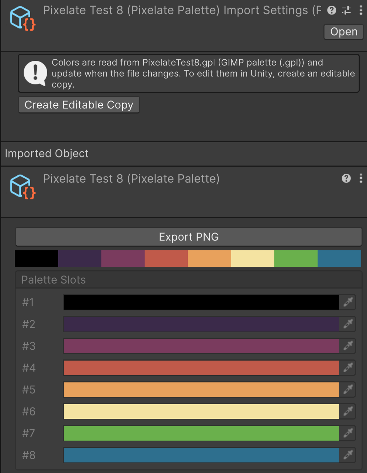Open slot #4 red color field

[x=201, y=368]
